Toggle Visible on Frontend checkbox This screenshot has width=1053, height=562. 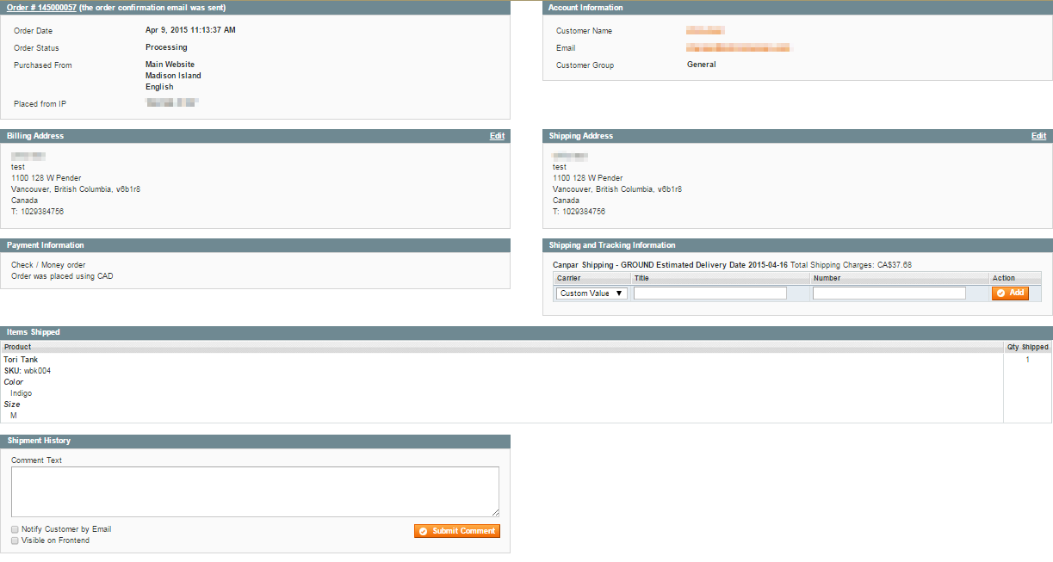pos(15,540)
